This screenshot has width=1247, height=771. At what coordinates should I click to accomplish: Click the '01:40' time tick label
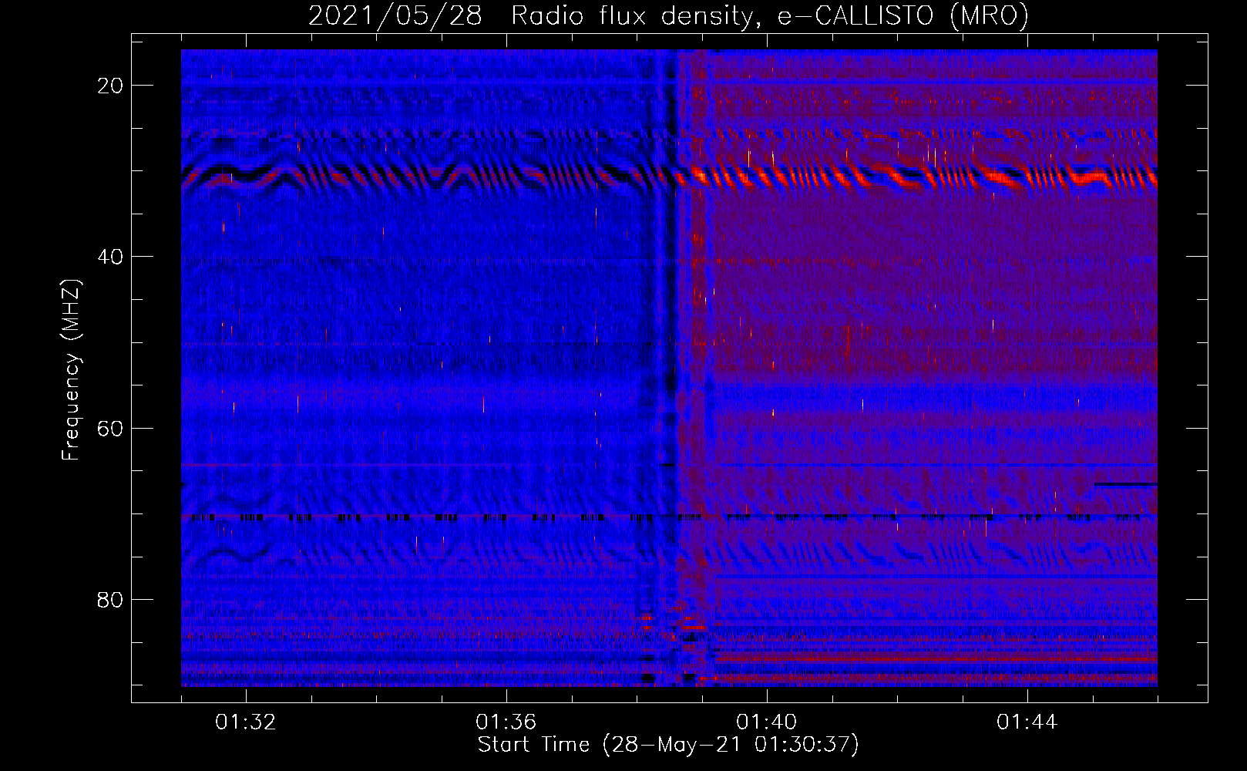(x=767, y=722)
